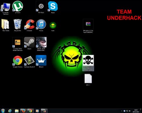Open the tray icon left of volume
This screenshot has height=113, width=142.
tap(127, 111)
